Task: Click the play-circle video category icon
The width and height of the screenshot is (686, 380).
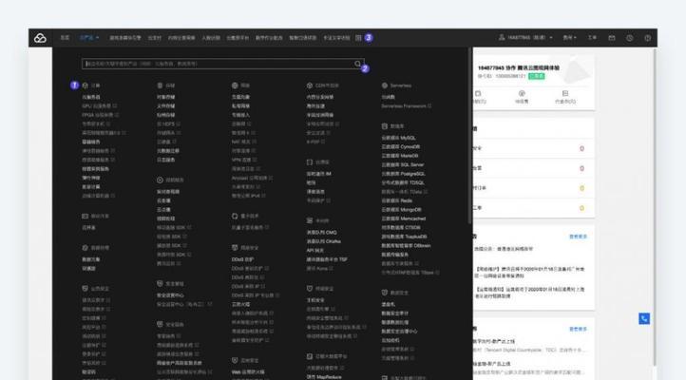Action: coord(161,180)
